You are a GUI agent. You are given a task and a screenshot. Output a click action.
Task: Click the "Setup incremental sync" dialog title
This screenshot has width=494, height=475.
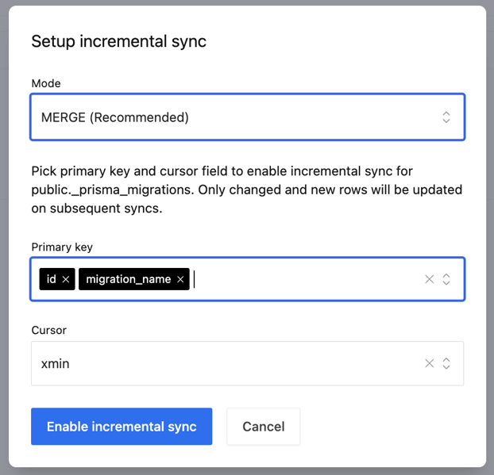click(x=118, y=41)
